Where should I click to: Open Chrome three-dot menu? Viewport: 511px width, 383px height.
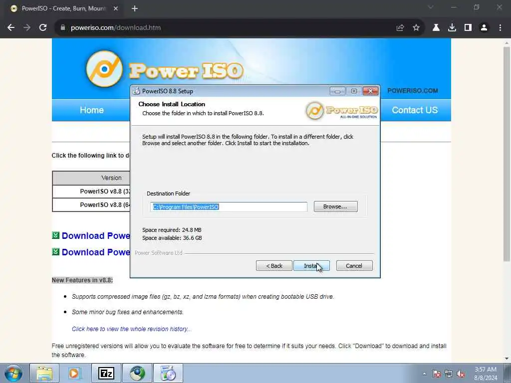tap(500, 28)
